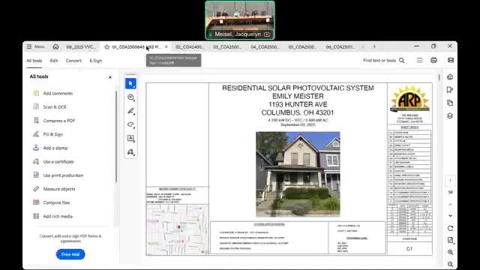Go to previous page up arrow
480x270 pixels.
(x=450, y=205)
